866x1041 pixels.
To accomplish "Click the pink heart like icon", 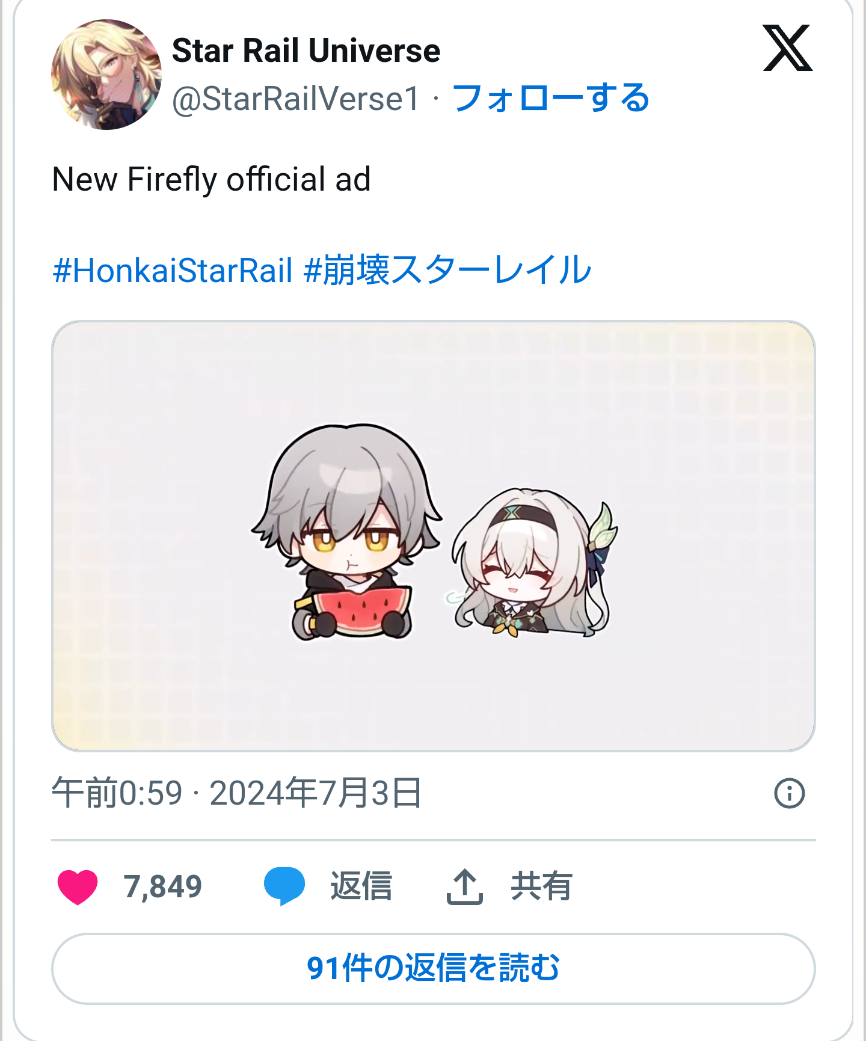I will click(78, 886).
